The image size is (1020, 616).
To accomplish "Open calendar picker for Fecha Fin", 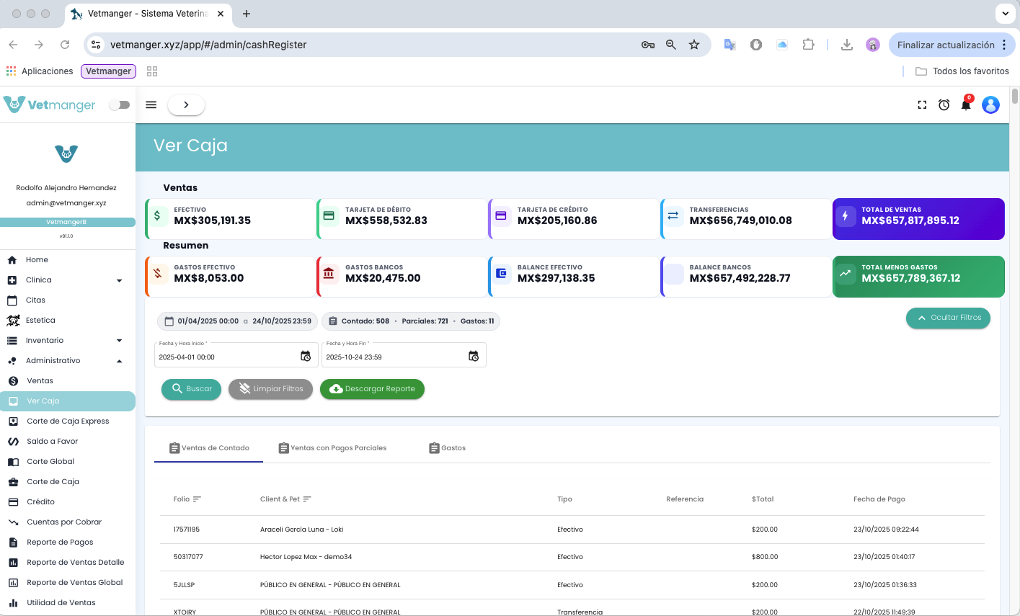I will click(x=474, y=357).
